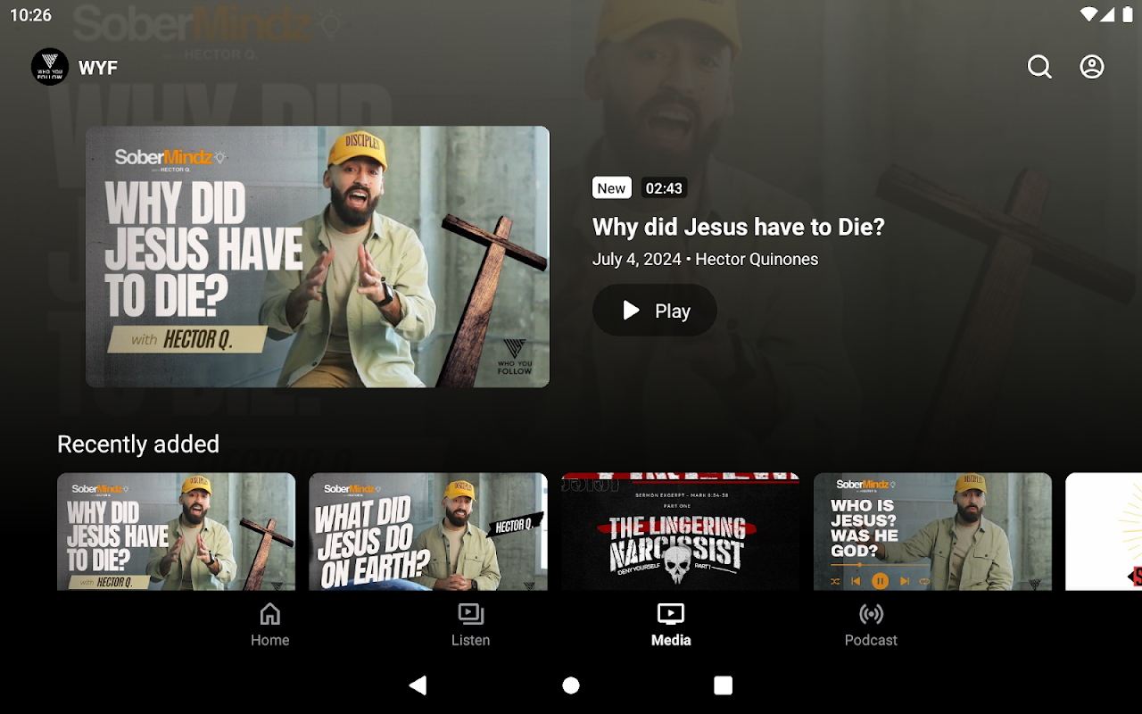Tap the 10:26 clock in status bar
The height and width of the screenshot is (714, 1142).
pos(31,15)
